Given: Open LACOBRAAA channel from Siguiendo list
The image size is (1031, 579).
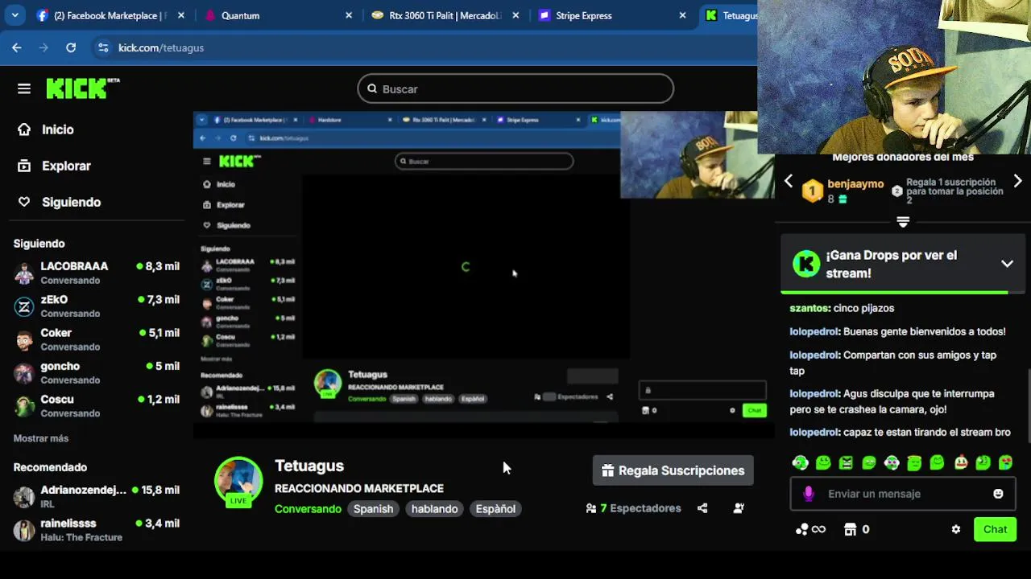Looking at the screenshot, I should (97, 273).
